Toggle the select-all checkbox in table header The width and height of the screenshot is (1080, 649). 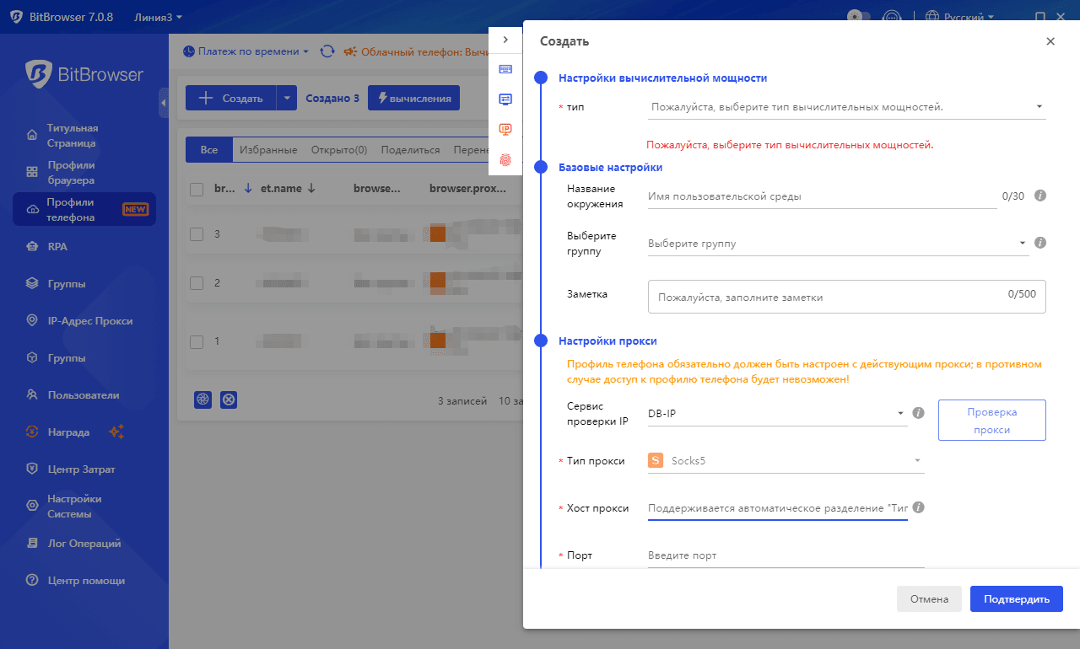(197, 189)
